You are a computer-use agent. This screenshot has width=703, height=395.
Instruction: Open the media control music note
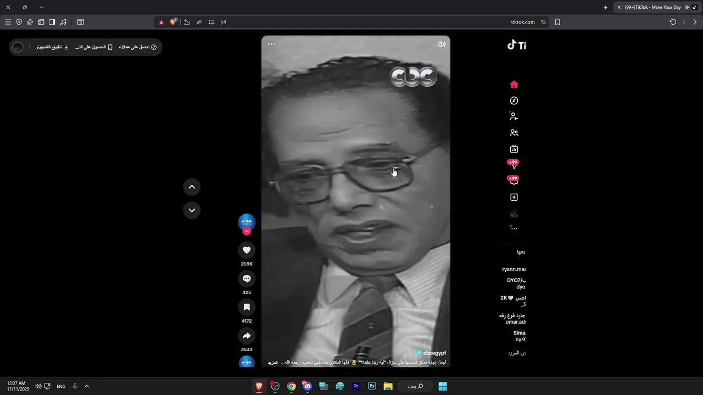coord(63,22)
